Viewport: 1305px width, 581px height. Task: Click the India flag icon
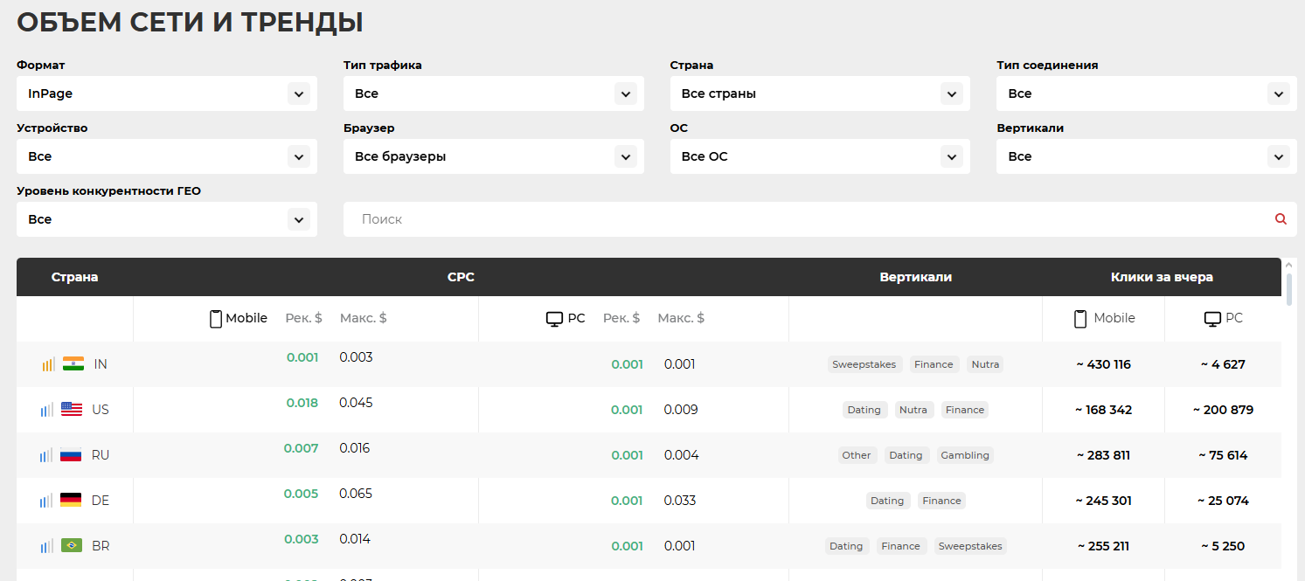click(73, 364)
